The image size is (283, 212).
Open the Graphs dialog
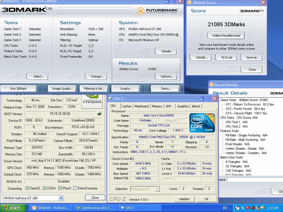click(126, 89)
